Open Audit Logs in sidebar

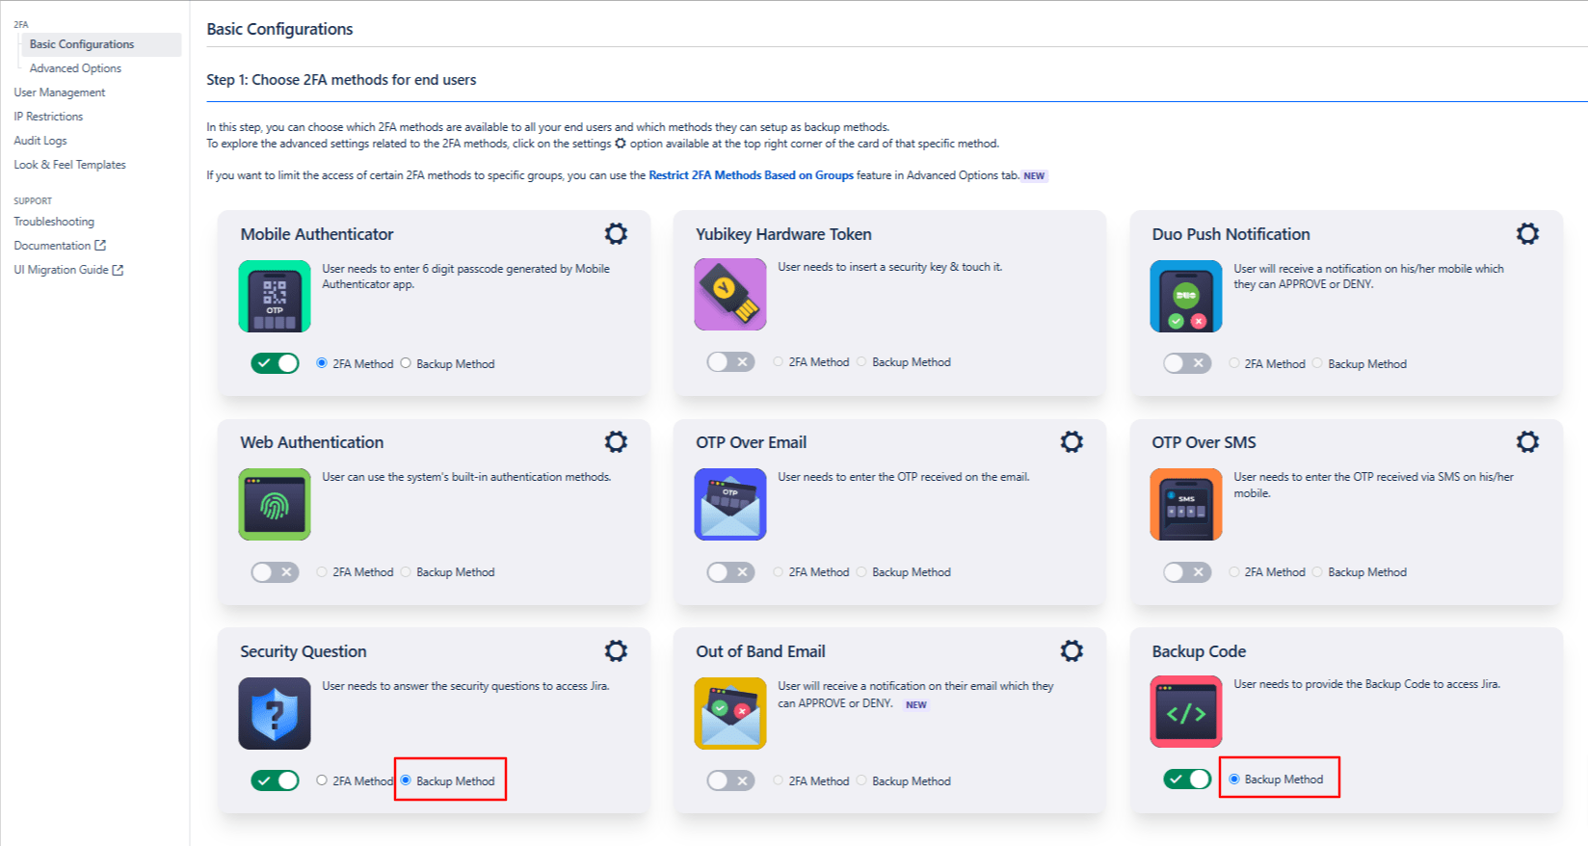pyautogui.click(x=40, y=141)
